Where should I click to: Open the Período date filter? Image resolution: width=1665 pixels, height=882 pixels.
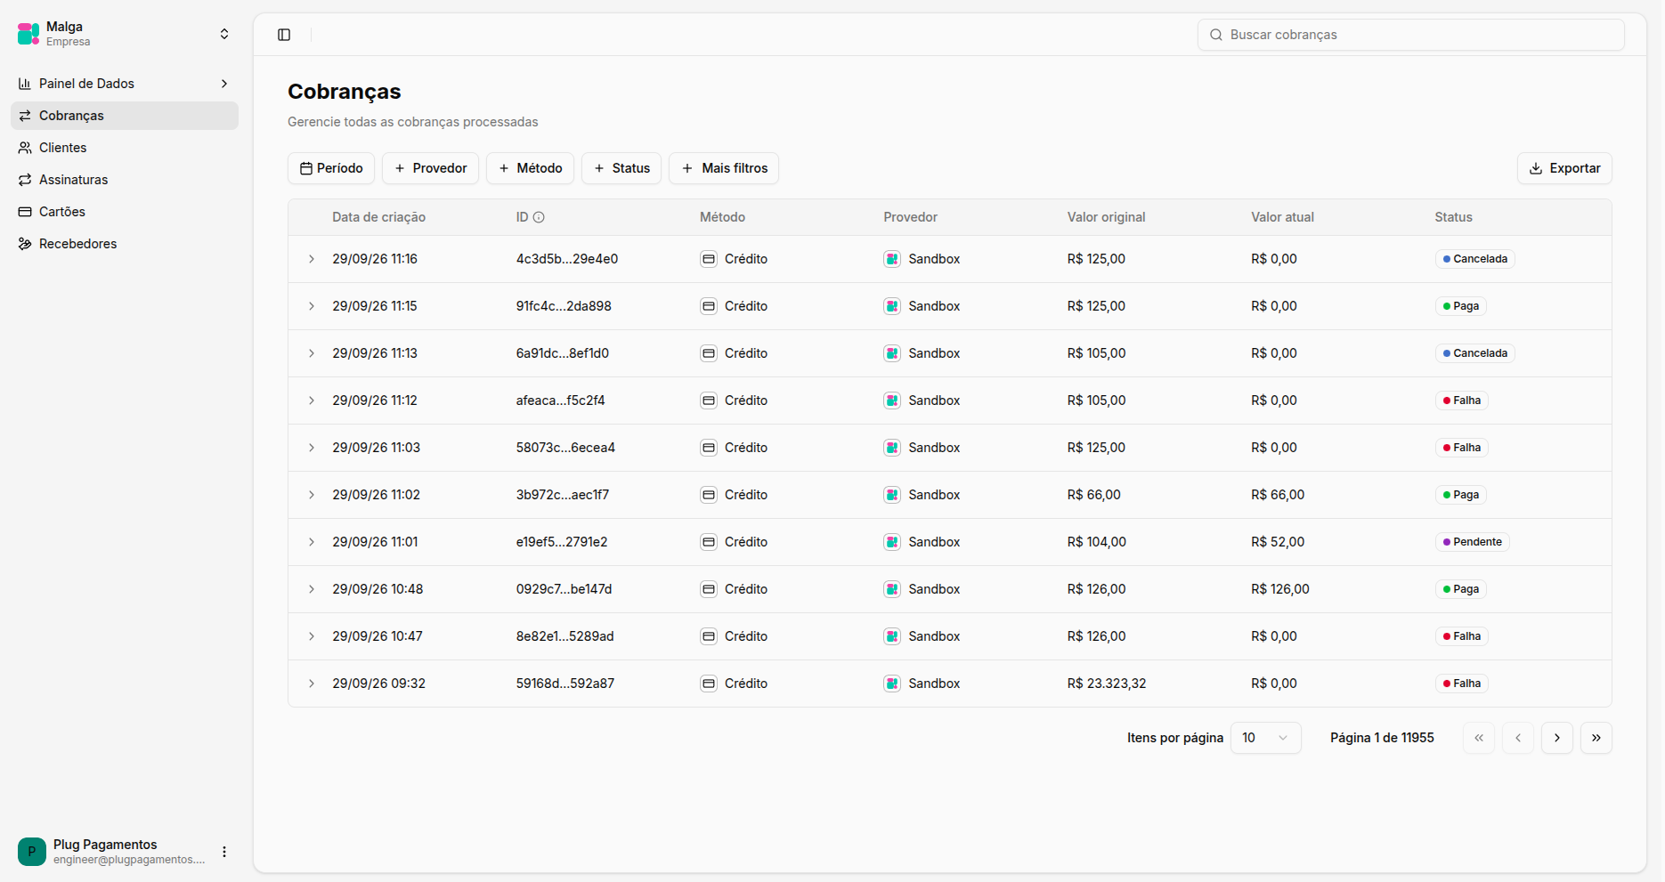(x=331, y=168)
